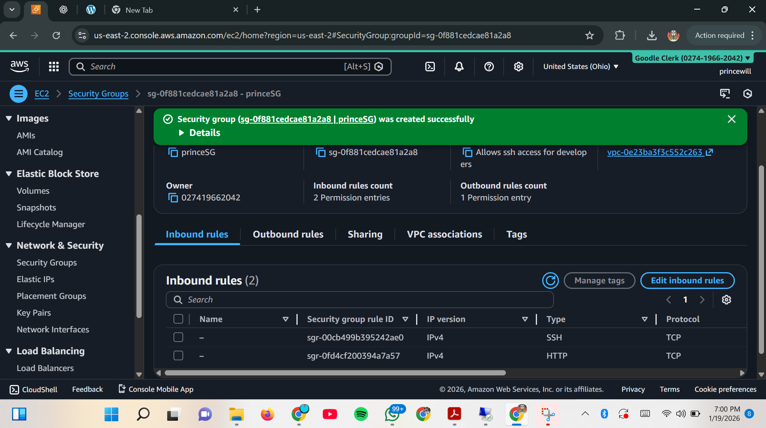Image resolution: width=766 pixels, height=428 pixels.
Task: Refresh the inbound rules table
Action: (x=550, y=281)
